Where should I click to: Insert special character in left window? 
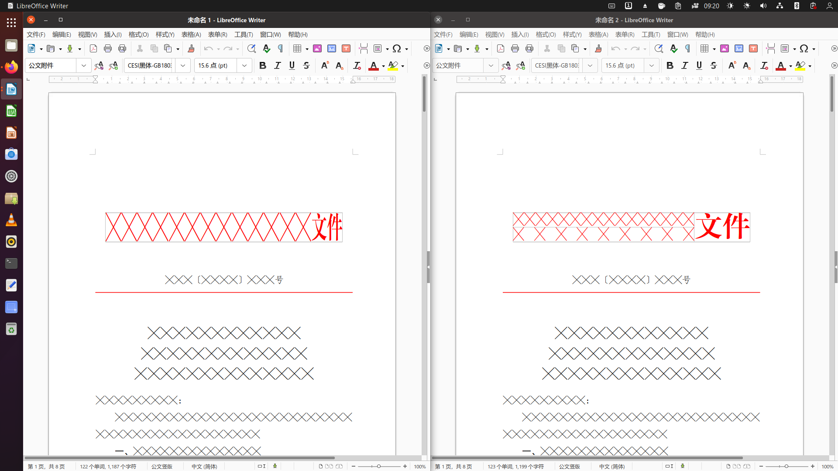point(397,48)
